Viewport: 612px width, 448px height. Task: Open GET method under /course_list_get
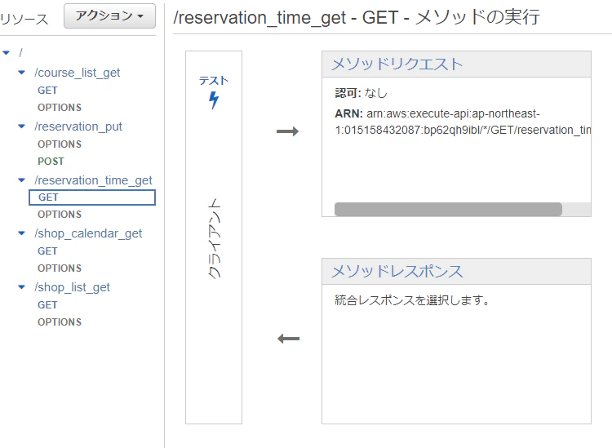pyautogui.click(x=47, y=91)
